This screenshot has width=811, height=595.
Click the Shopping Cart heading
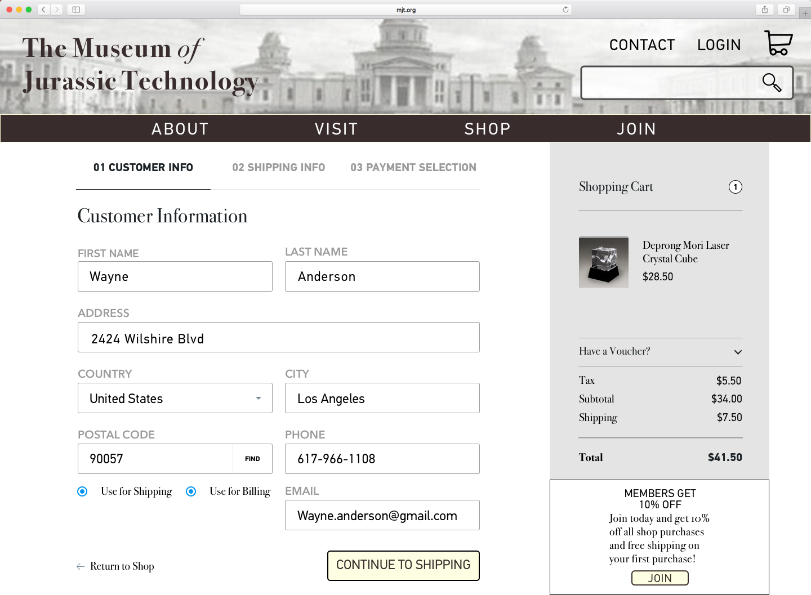[x=616, y=187]
